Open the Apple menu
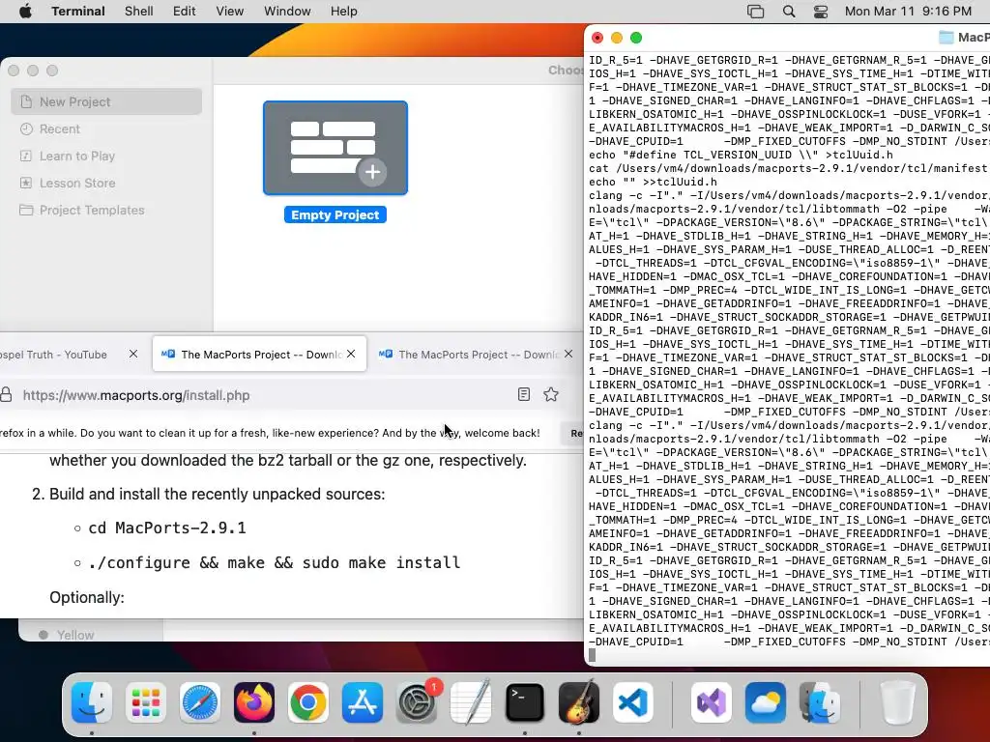 pos(25,12)
